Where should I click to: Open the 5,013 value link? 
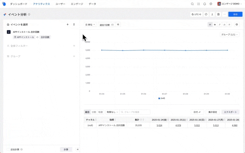(216, 125)
